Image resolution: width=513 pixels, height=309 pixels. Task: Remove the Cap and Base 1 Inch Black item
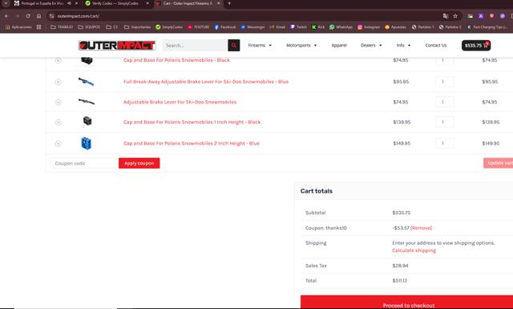58,123
